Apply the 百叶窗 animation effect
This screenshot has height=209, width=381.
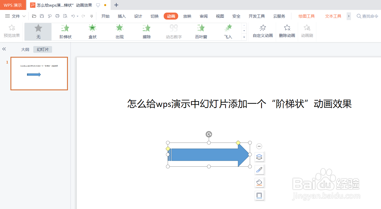click(201, 32)
